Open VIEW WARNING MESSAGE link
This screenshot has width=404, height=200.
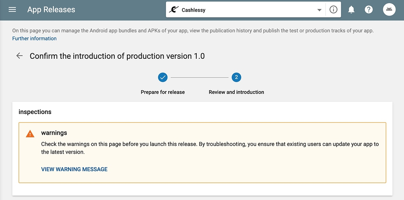coord(74,169)
